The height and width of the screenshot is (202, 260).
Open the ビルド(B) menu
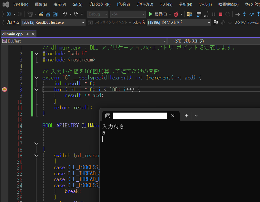[123, 5]
